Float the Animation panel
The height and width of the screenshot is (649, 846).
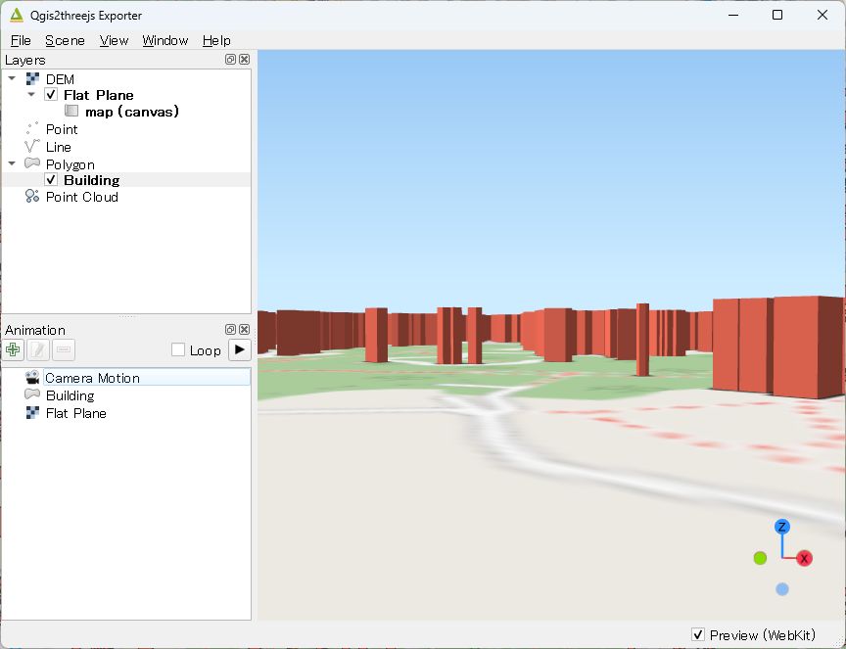point(230,329)
